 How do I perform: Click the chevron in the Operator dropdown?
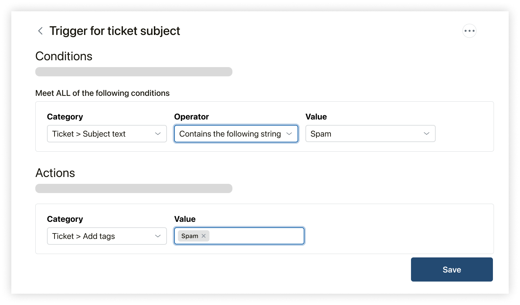click(289, 134)
